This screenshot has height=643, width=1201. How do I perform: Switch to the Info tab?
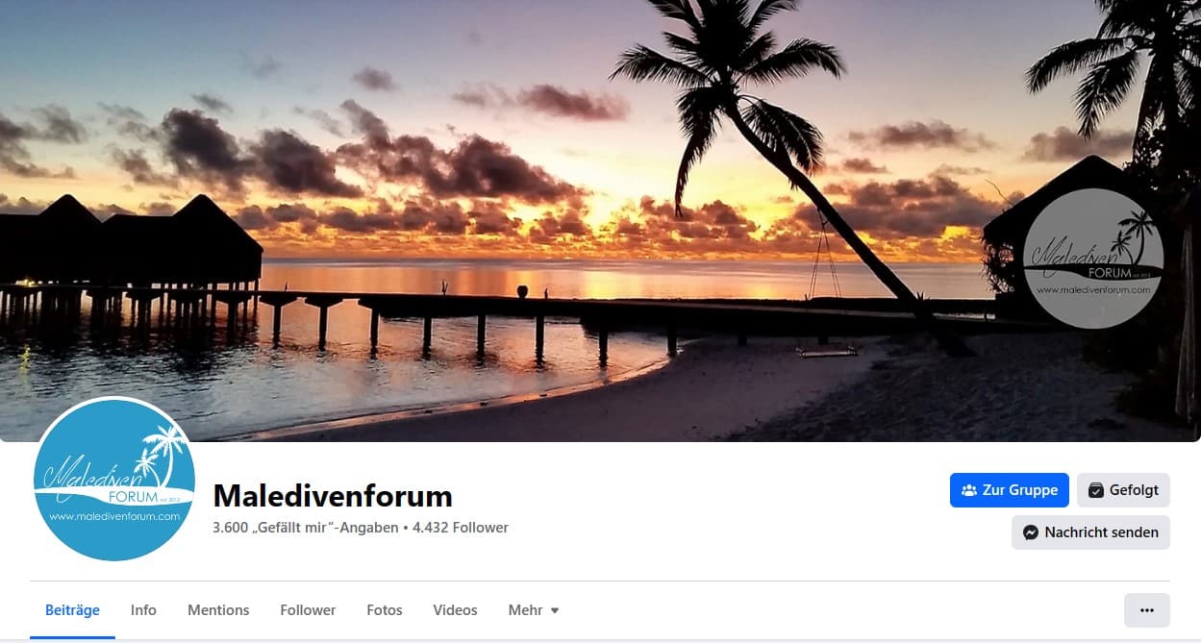click(x=143, y=610)
